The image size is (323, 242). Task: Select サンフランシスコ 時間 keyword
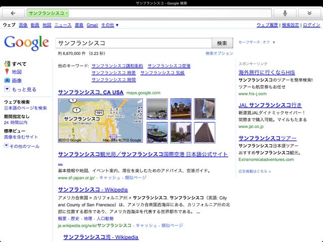pyautogui.click(x=114, y=80)
